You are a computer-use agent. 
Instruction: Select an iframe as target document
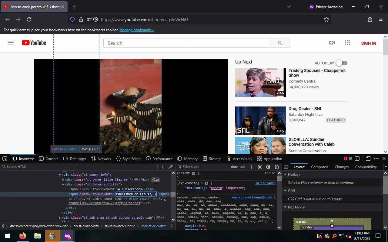[x=357, y=159]
